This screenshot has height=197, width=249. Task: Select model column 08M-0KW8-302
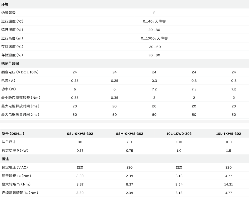pos(130,134)
